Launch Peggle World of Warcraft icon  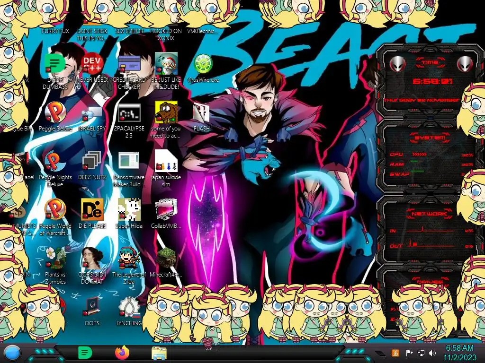(x=55, y=209)
